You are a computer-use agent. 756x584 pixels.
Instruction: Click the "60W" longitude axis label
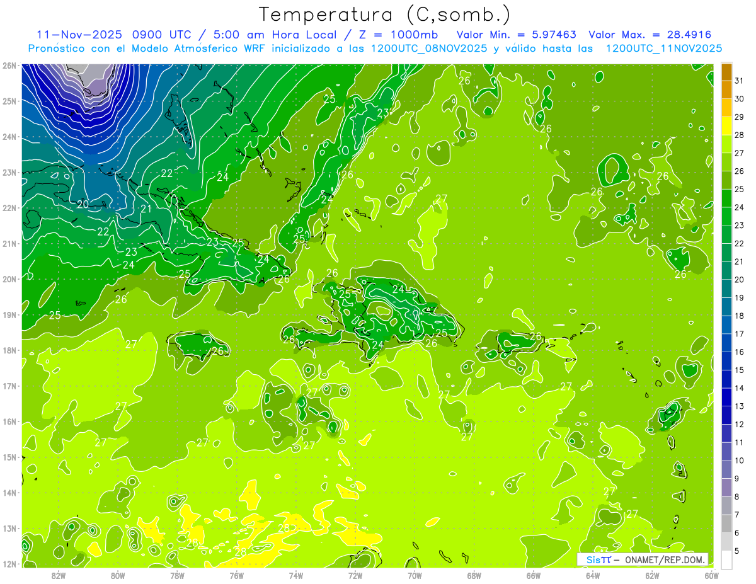[x=712, y=575]
